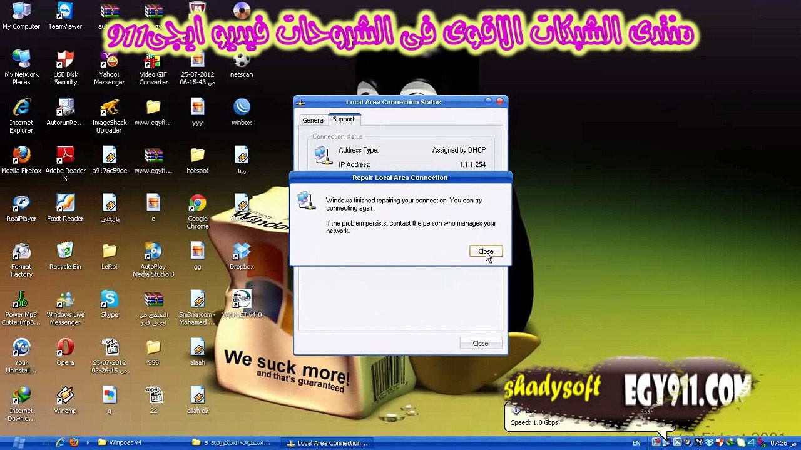Select the MP4 file named 22
The image size is (801, 450).
click(153, 401)
